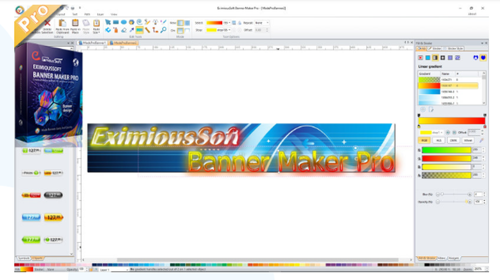Choose the Measure ruler tool
Image resolution: width=500 pixels, height=280 pixels.
(147, 30)
